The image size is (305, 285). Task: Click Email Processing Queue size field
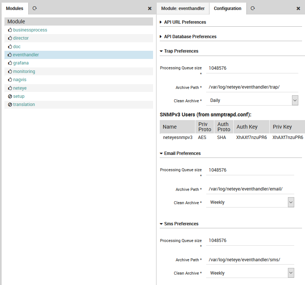click(x=250, y=170)
